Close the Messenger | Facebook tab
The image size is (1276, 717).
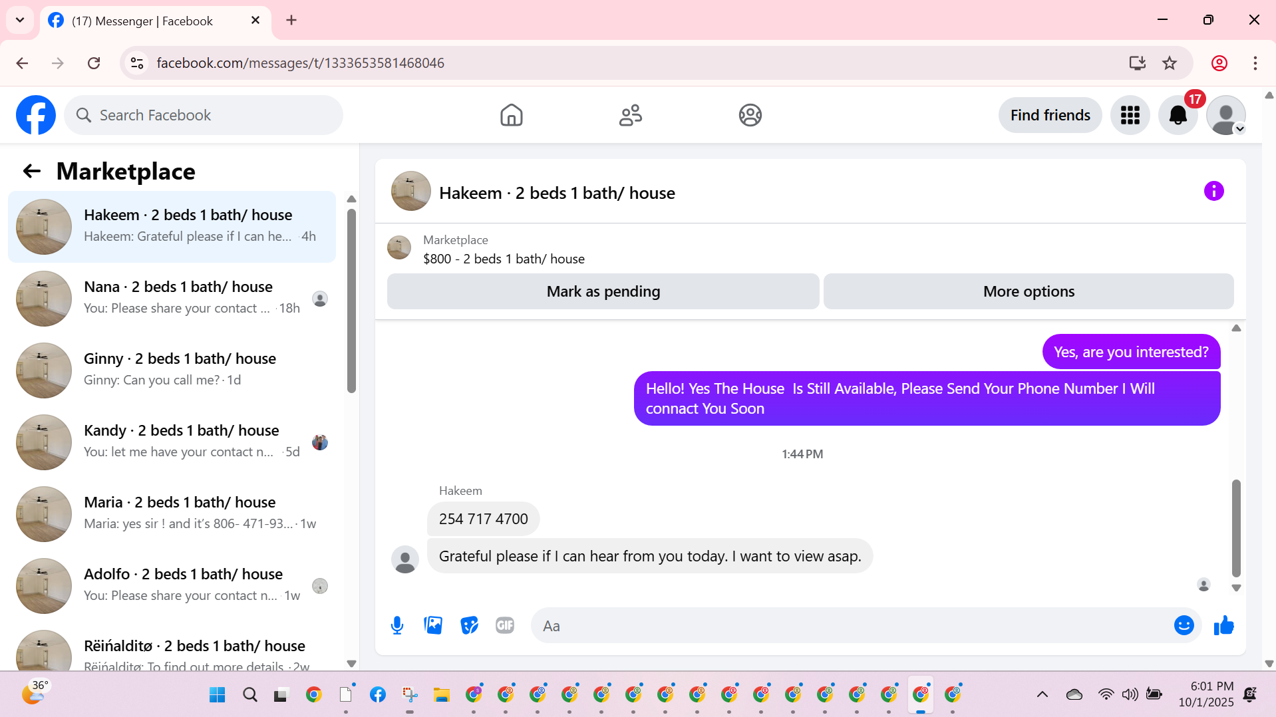pos(255,21)
